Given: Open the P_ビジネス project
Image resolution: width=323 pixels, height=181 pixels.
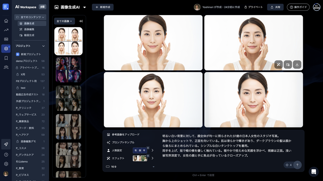Looking at the screenshot, I should pos(30,175).
